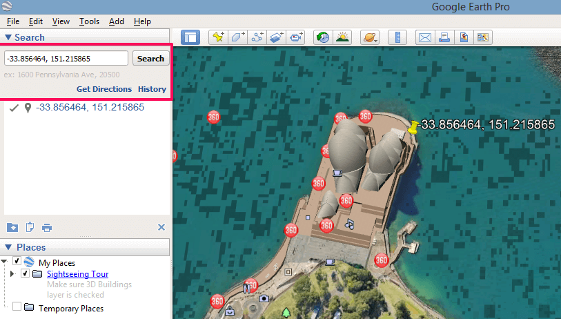Open the Help menu
This screenshot has height=319, width=561.
point(142,21)
